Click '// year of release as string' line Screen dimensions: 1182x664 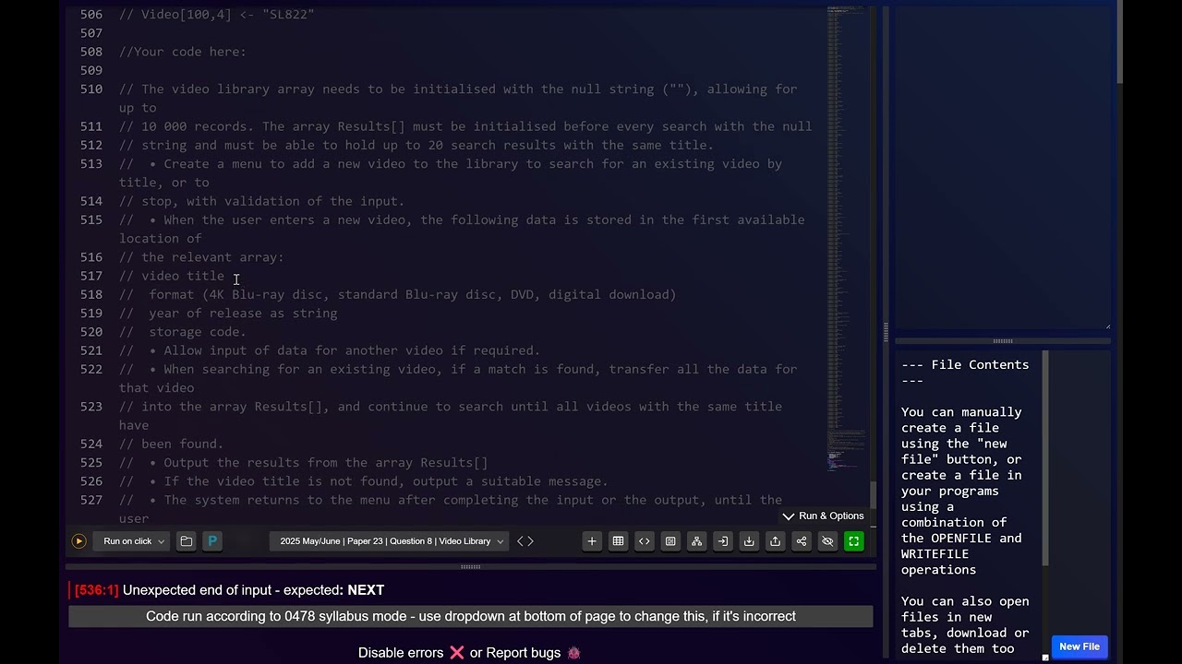228,314
